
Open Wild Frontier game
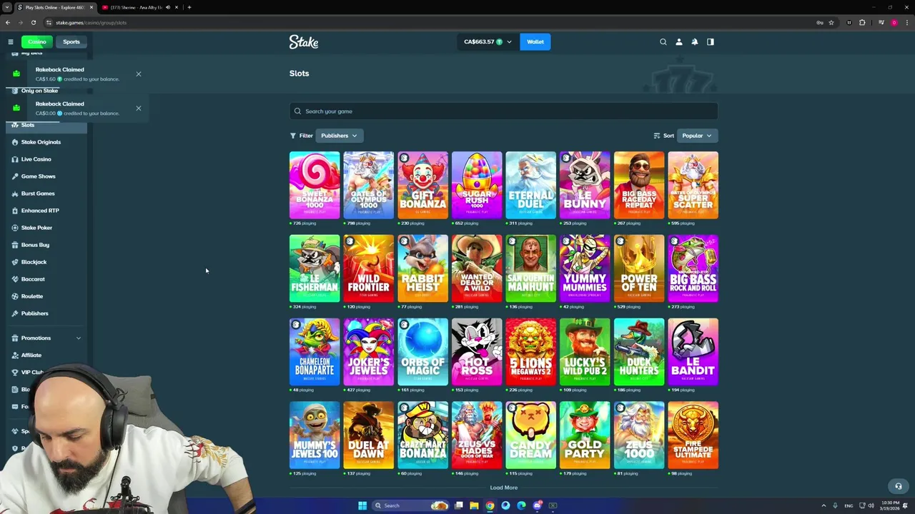369,268
